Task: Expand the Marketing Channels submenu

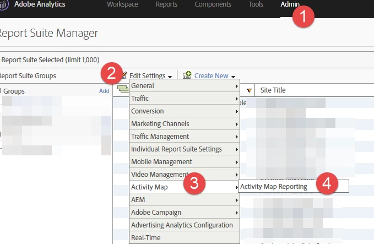Action: pos(184,124)
